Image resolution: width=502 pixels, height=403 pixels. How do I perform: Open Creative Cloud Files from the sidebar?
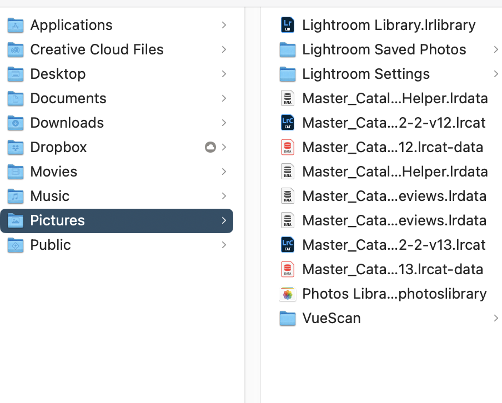(x=97, y=49)
